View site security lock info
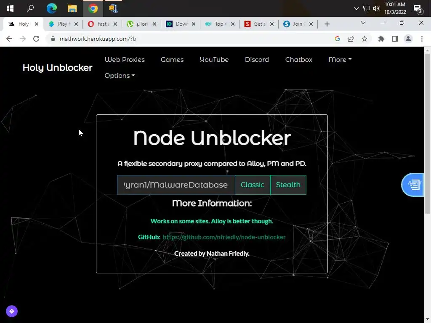Screen dimensions: 431x323 pyautogui.click(x=53, y=39)
